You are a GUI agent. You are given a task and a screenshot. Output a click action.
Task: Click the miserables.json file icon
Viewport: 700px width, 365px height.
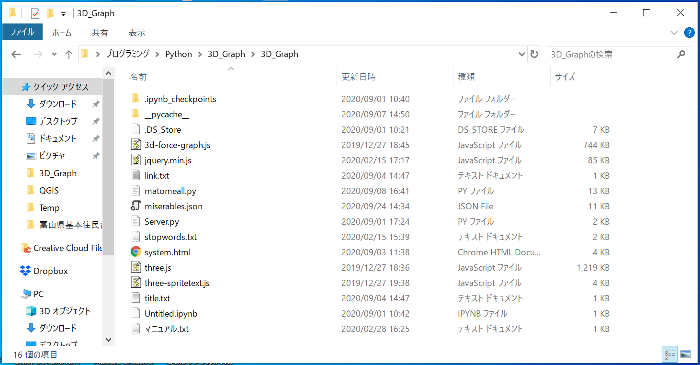[136, 206]
